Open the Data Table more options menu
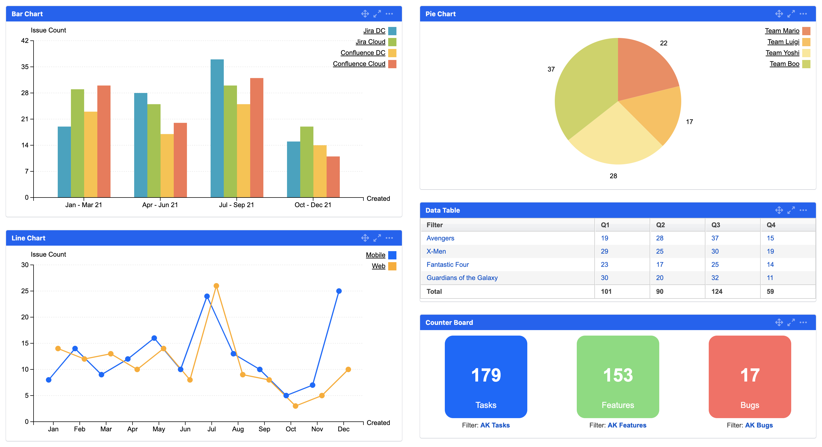This screenshot has width=822, height=447. (x=804, y=210)
